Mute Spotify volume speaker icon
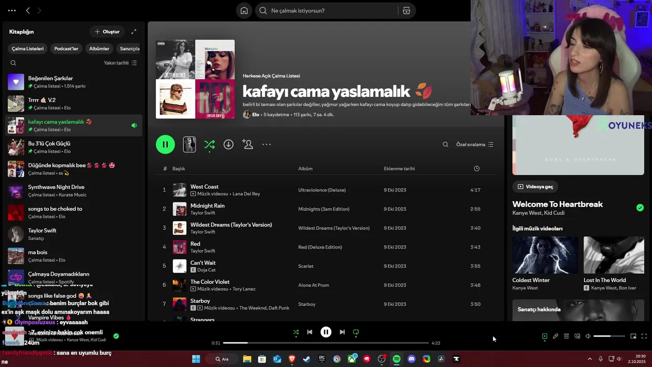The height and width of the screenshot is (367, 652). (588, 336)
